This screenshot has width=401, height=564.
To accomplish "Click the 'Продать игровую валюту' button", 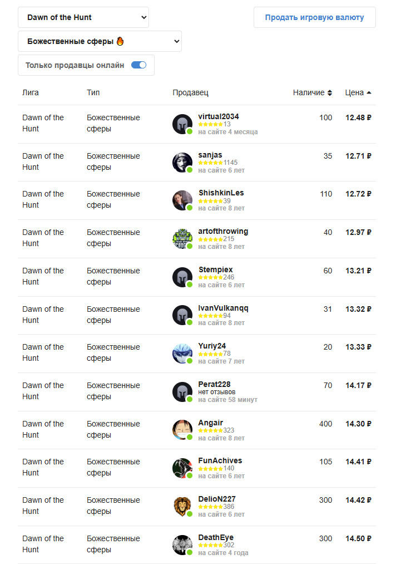I will (x=314, y=17).
